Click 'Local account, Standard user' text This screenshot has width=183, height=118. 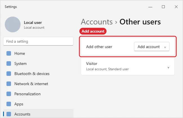[x=107, y=69]
